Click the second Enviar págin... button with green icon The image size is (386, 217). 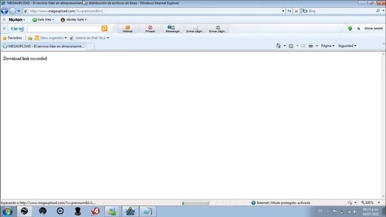click(x=218, y=29)
